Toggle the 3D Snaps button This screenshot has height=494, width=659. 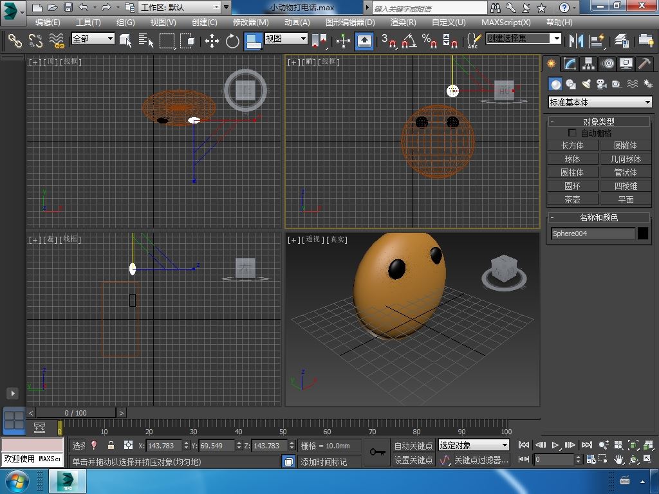pyautogui.click(x=389, y=41)
